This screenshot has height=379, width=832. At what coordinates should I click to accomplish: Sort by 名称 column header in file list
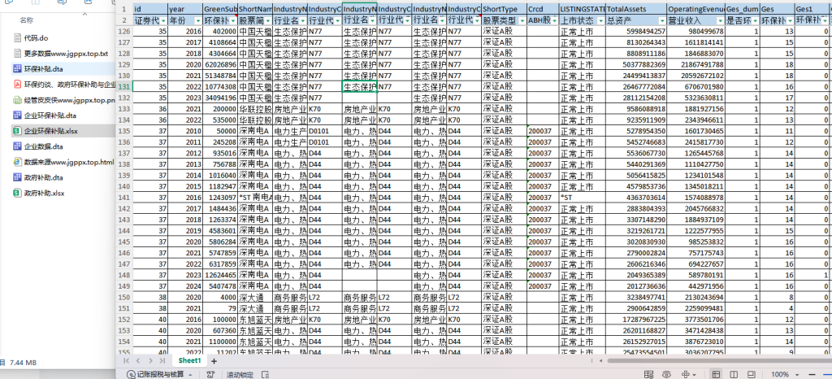click(27, 20)
